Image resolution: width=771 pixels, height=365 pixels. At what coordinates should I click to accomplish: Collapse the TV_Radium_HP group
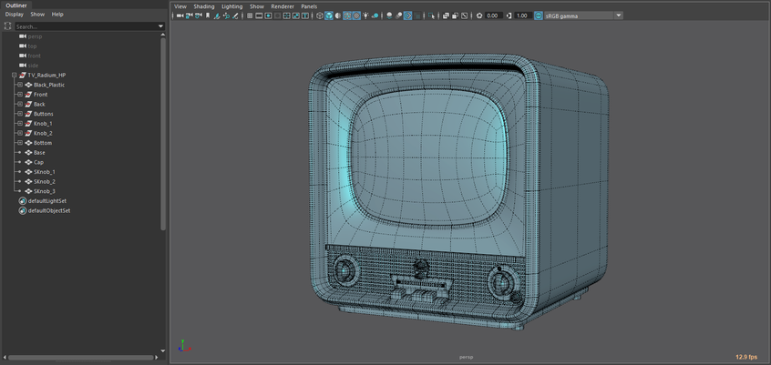(15, 76)
